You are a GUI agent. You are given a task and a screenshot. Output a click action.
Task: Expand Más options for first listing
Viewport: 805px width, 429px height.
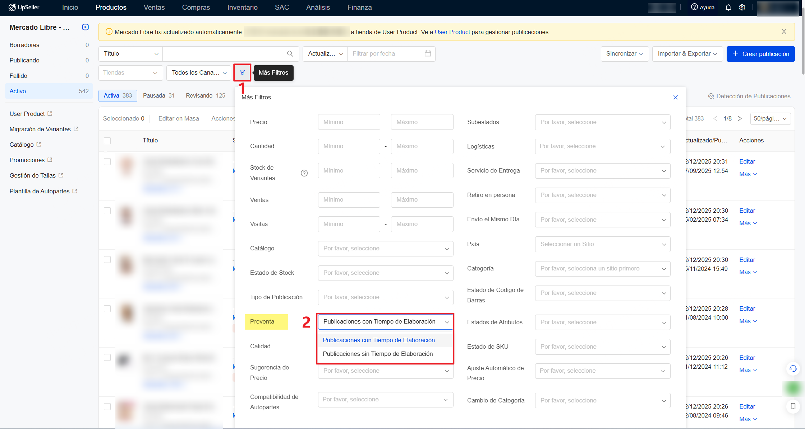click(748, 174)
